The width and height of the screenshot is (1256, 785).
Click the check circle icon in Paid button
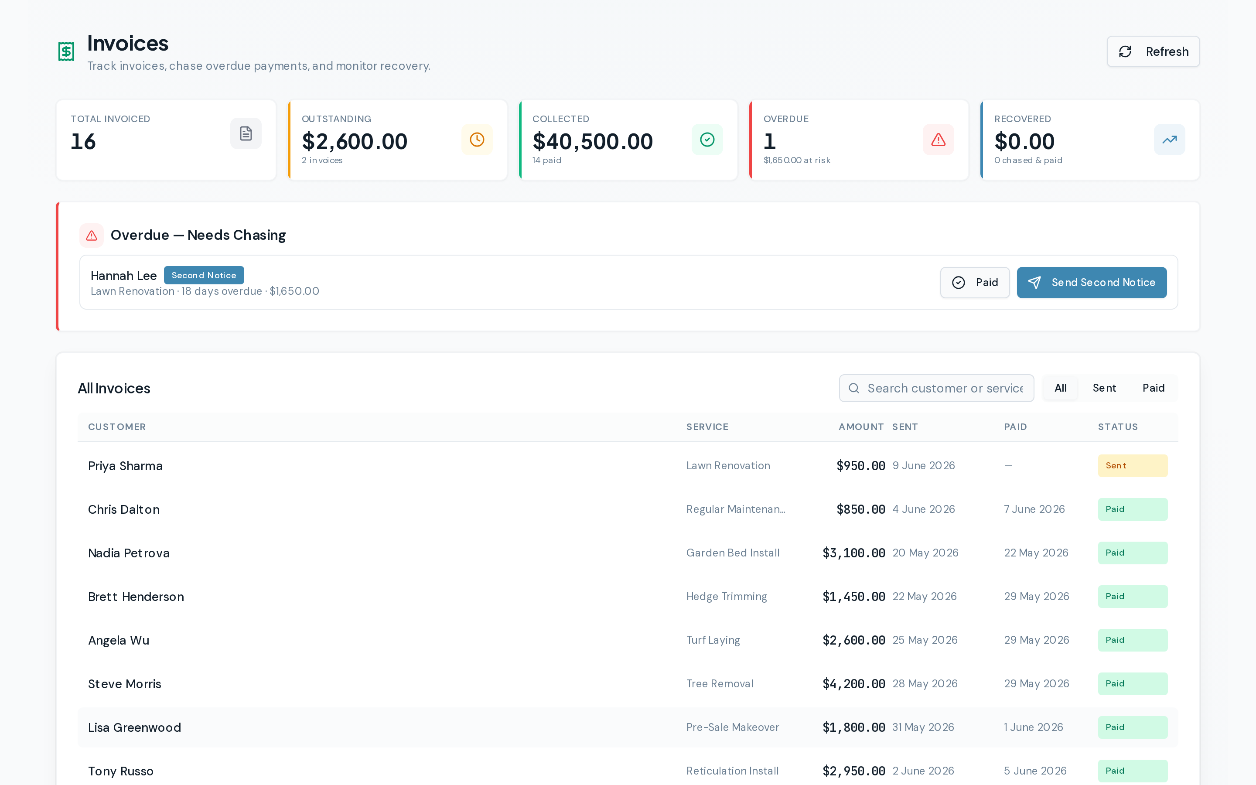coord(958,283)
